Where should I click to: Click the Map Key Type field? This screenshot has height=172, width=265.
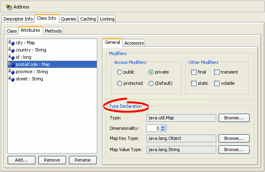coord(181,139)
